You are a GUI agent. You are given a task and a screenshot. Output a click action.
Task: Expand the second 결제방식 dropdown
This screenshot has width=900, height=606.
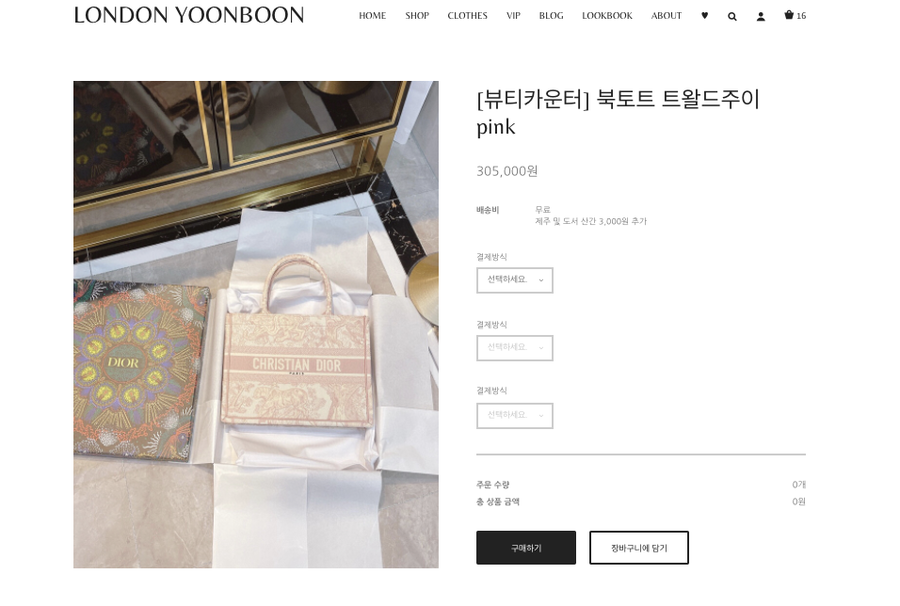click(x=515, y=348)
